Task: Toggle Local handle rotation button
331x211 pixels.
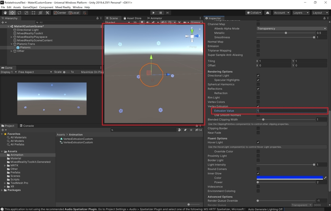Action: 74,13
